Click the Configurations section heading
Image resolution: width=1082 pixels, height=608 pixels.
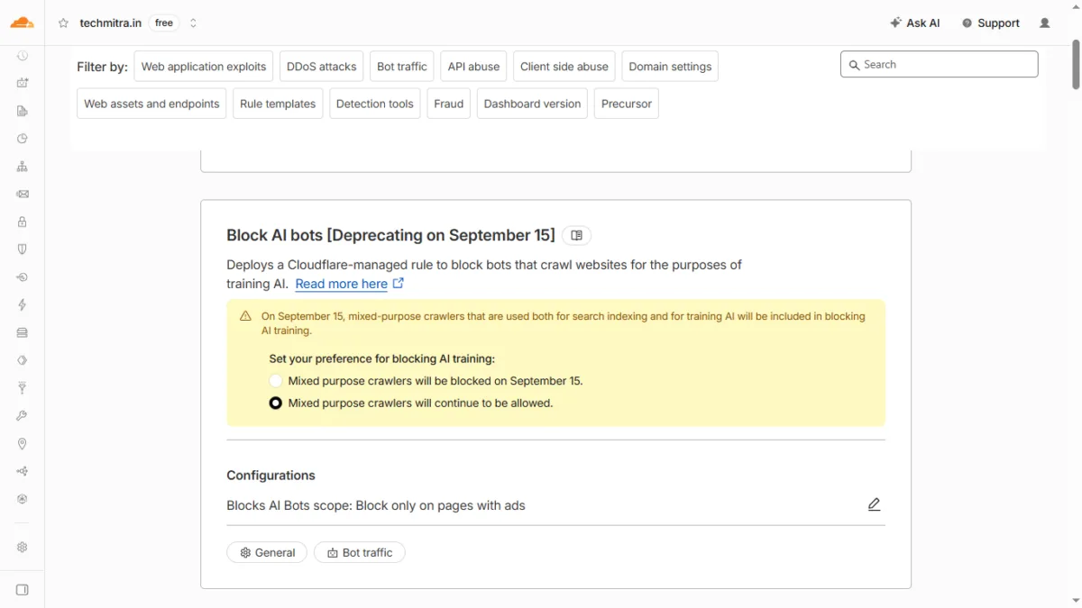click(270, 476)
